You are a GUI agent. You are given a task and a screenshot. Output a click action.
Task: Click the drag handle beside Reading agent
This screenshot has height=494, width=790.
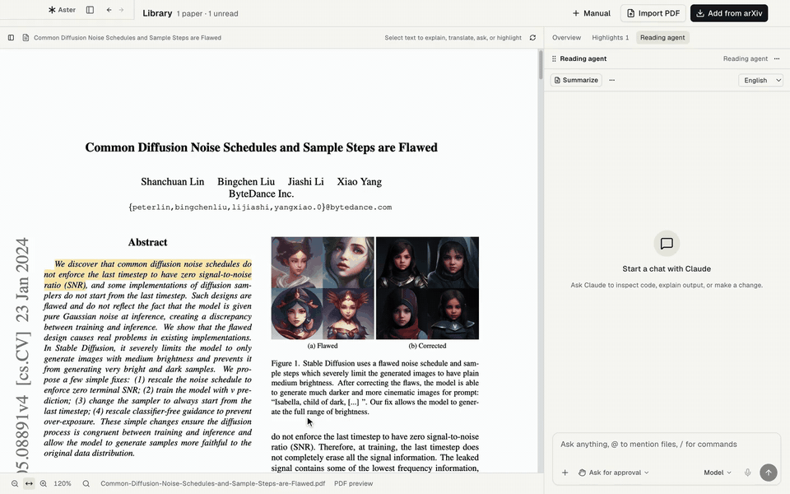click(554, 59)
